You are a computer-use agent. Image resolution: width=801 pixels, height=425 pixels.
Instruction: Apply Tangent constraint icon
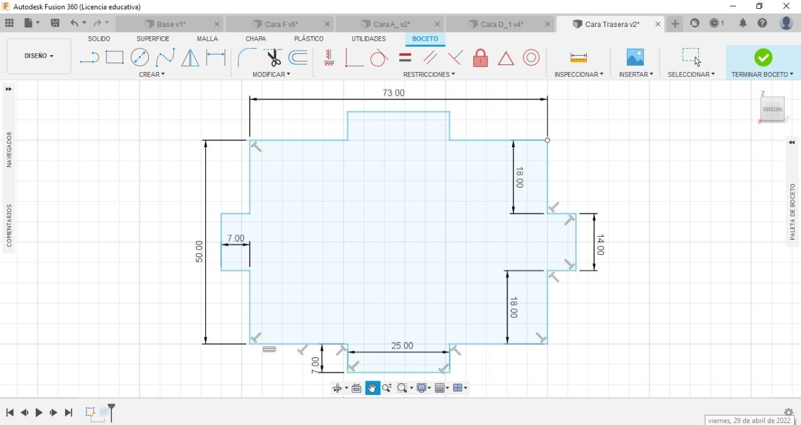coord(379,58)
